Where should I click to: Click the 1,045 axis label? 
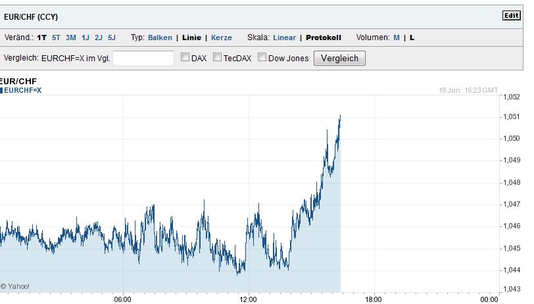coord(512,248)
